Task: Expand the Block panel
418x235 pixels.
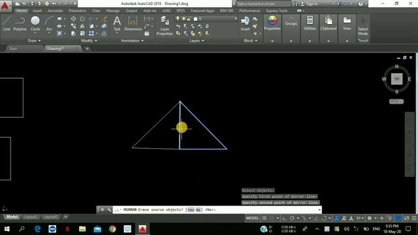Action: click(x=251, y=40)
